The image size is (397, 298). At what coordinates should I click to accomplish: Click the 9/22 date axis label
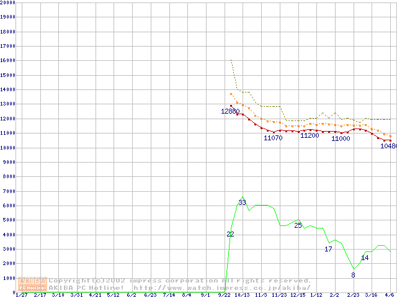(x=223, y=295)
